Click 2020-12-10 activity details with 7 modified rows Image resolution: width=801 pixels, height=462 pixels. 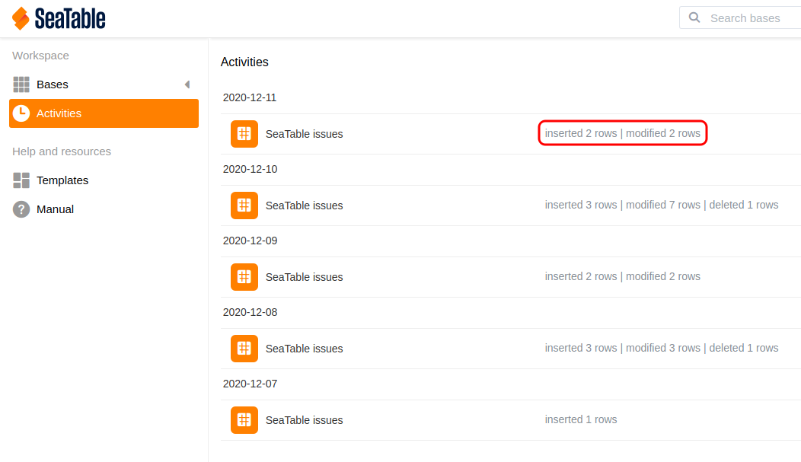point(661,205)
